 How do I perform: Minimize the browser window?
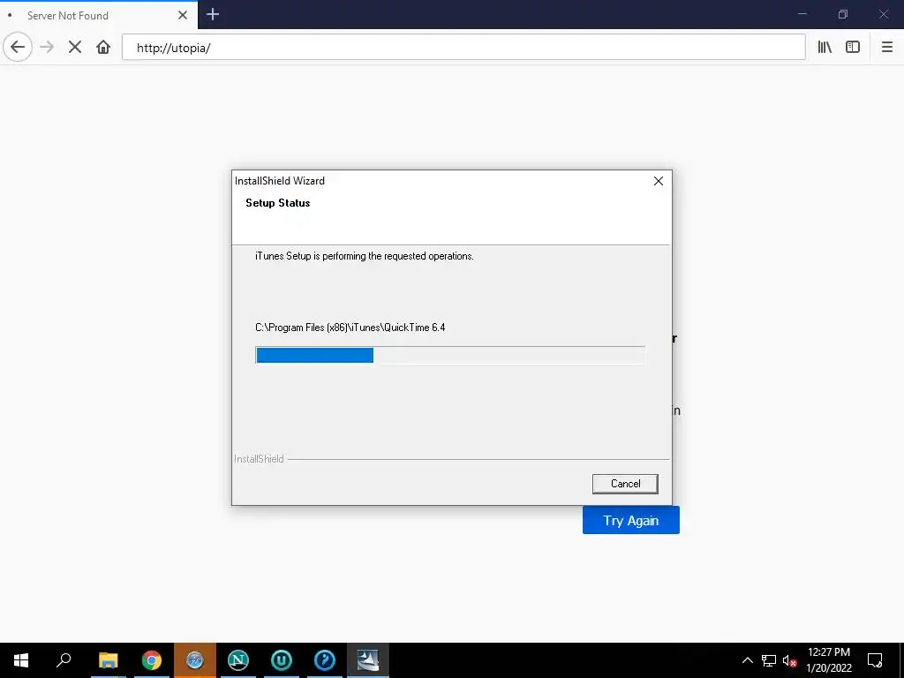click(802, 14)
